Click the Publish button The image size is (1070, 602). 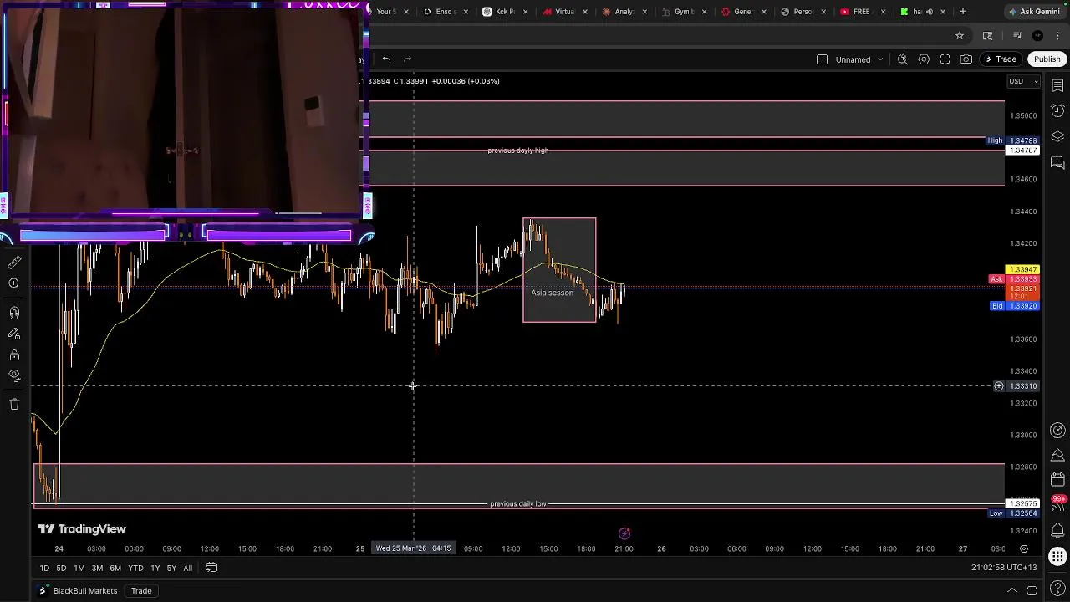tap(1047, 59)
